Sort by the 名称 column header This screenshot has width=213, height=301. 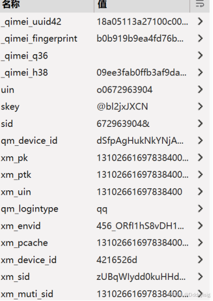click(11, 4)
